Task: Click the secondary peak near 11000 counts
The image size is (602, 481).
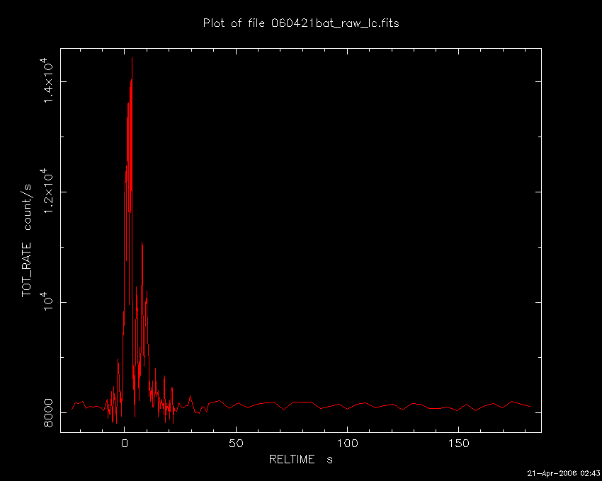Action: click(x=142, y=243)
